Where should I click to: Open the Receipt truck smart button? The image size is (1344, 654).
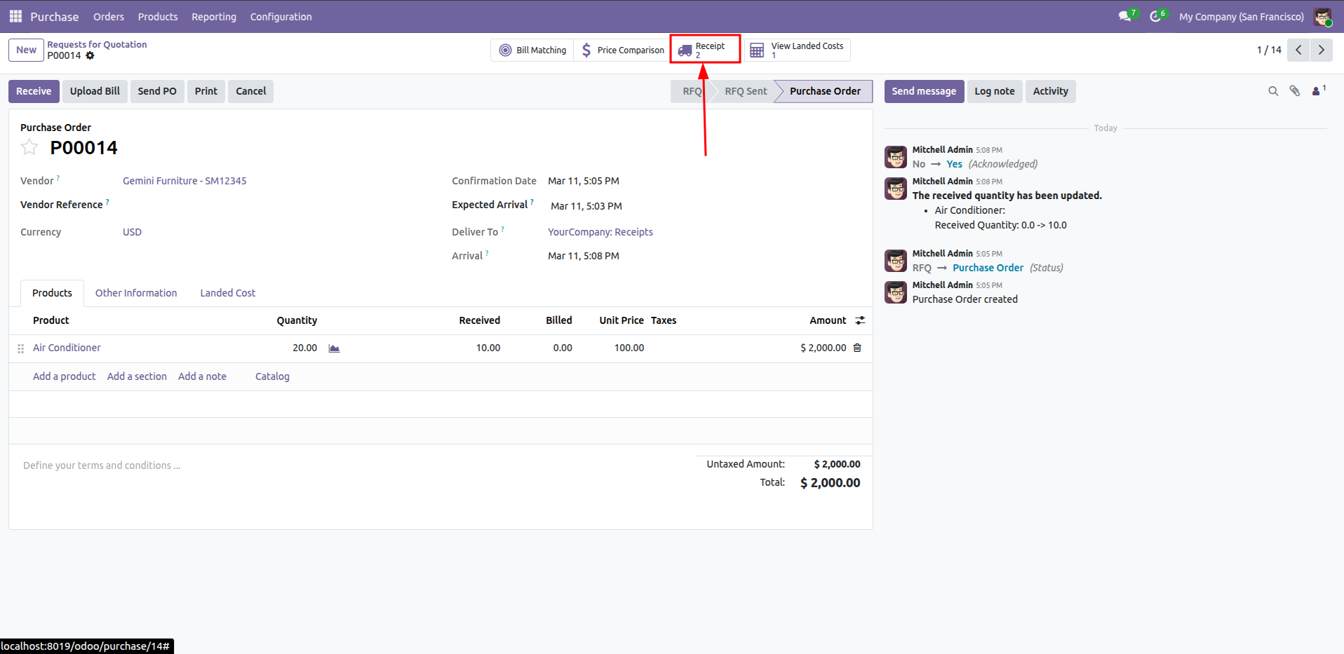pos(704,50)
